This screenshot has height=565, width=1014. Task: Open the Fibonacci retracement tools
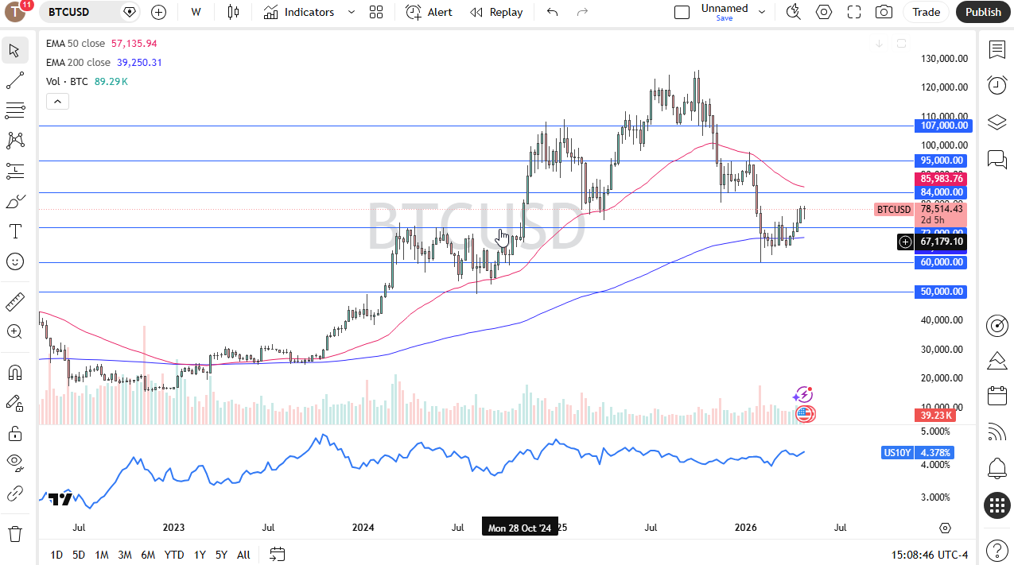(x=14, y=110)
